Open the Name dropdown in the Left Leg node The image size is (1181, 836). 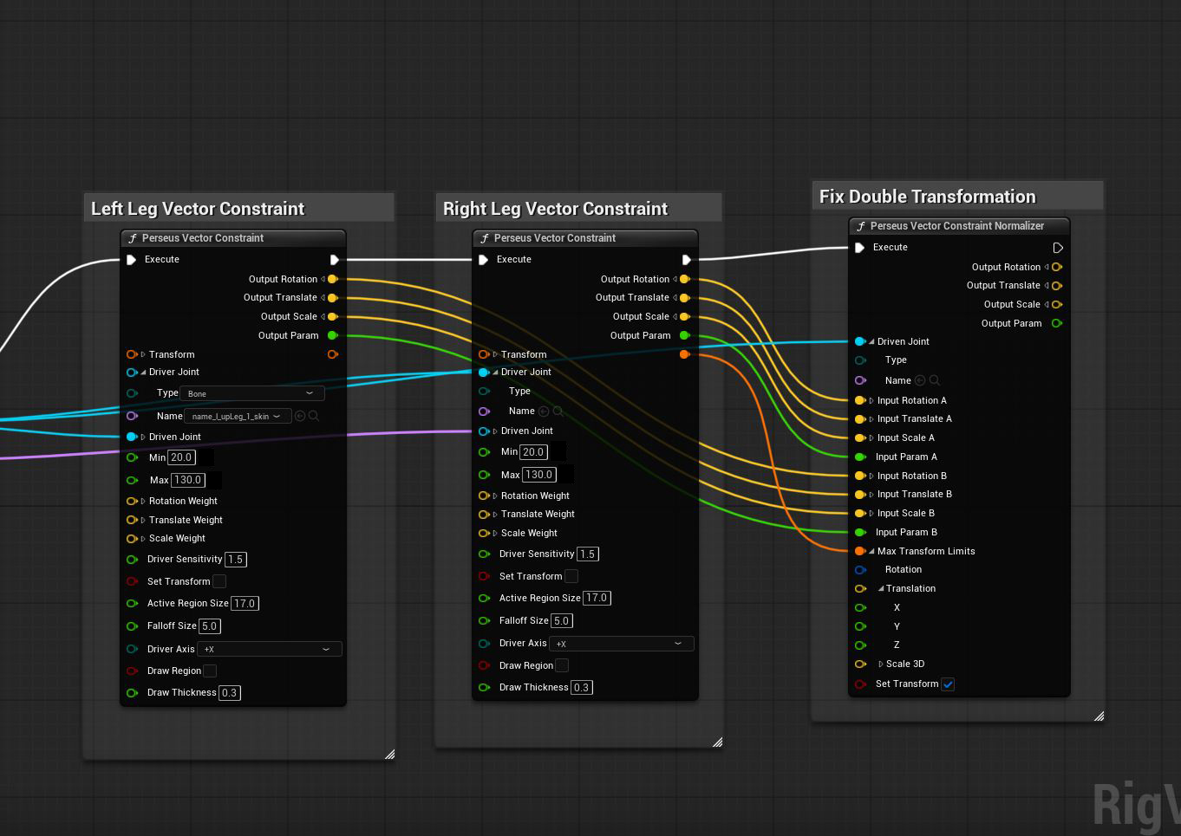237,416
